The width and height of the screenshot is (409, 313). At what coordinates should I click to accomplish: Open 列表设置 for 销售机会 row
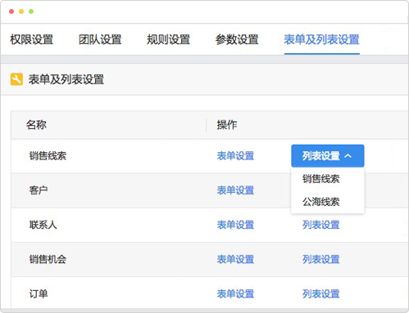coord(320,259)
